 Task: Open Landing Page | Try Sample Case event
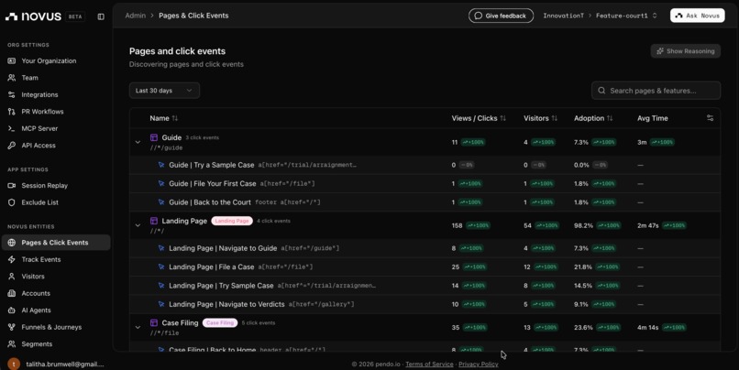[x=221, y=286]
